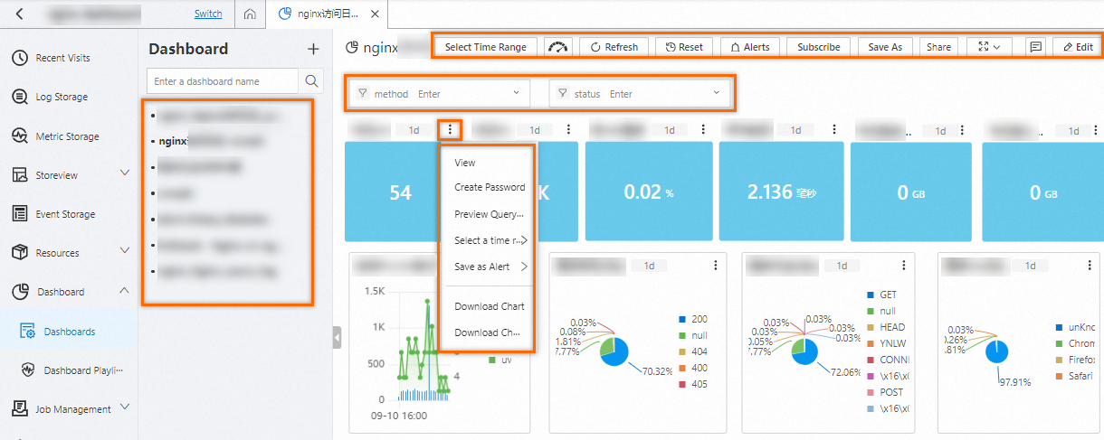Click the 2.136 value card
This screenshot has width=1104, height=440.
point(780,192)
